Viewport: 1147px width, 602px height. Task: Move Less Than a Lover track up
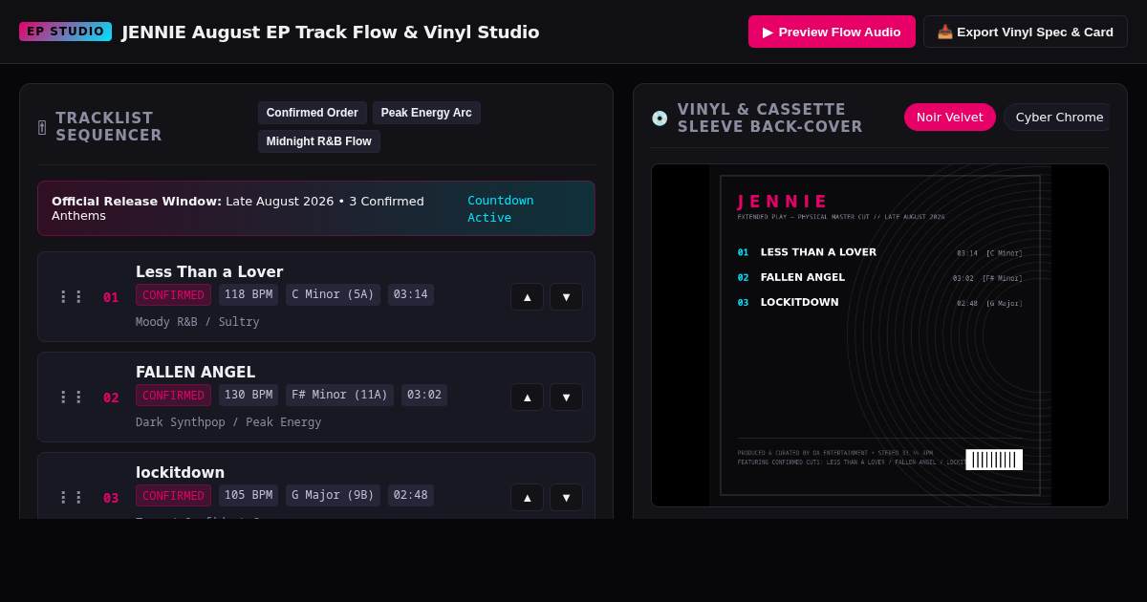point(527,297)
